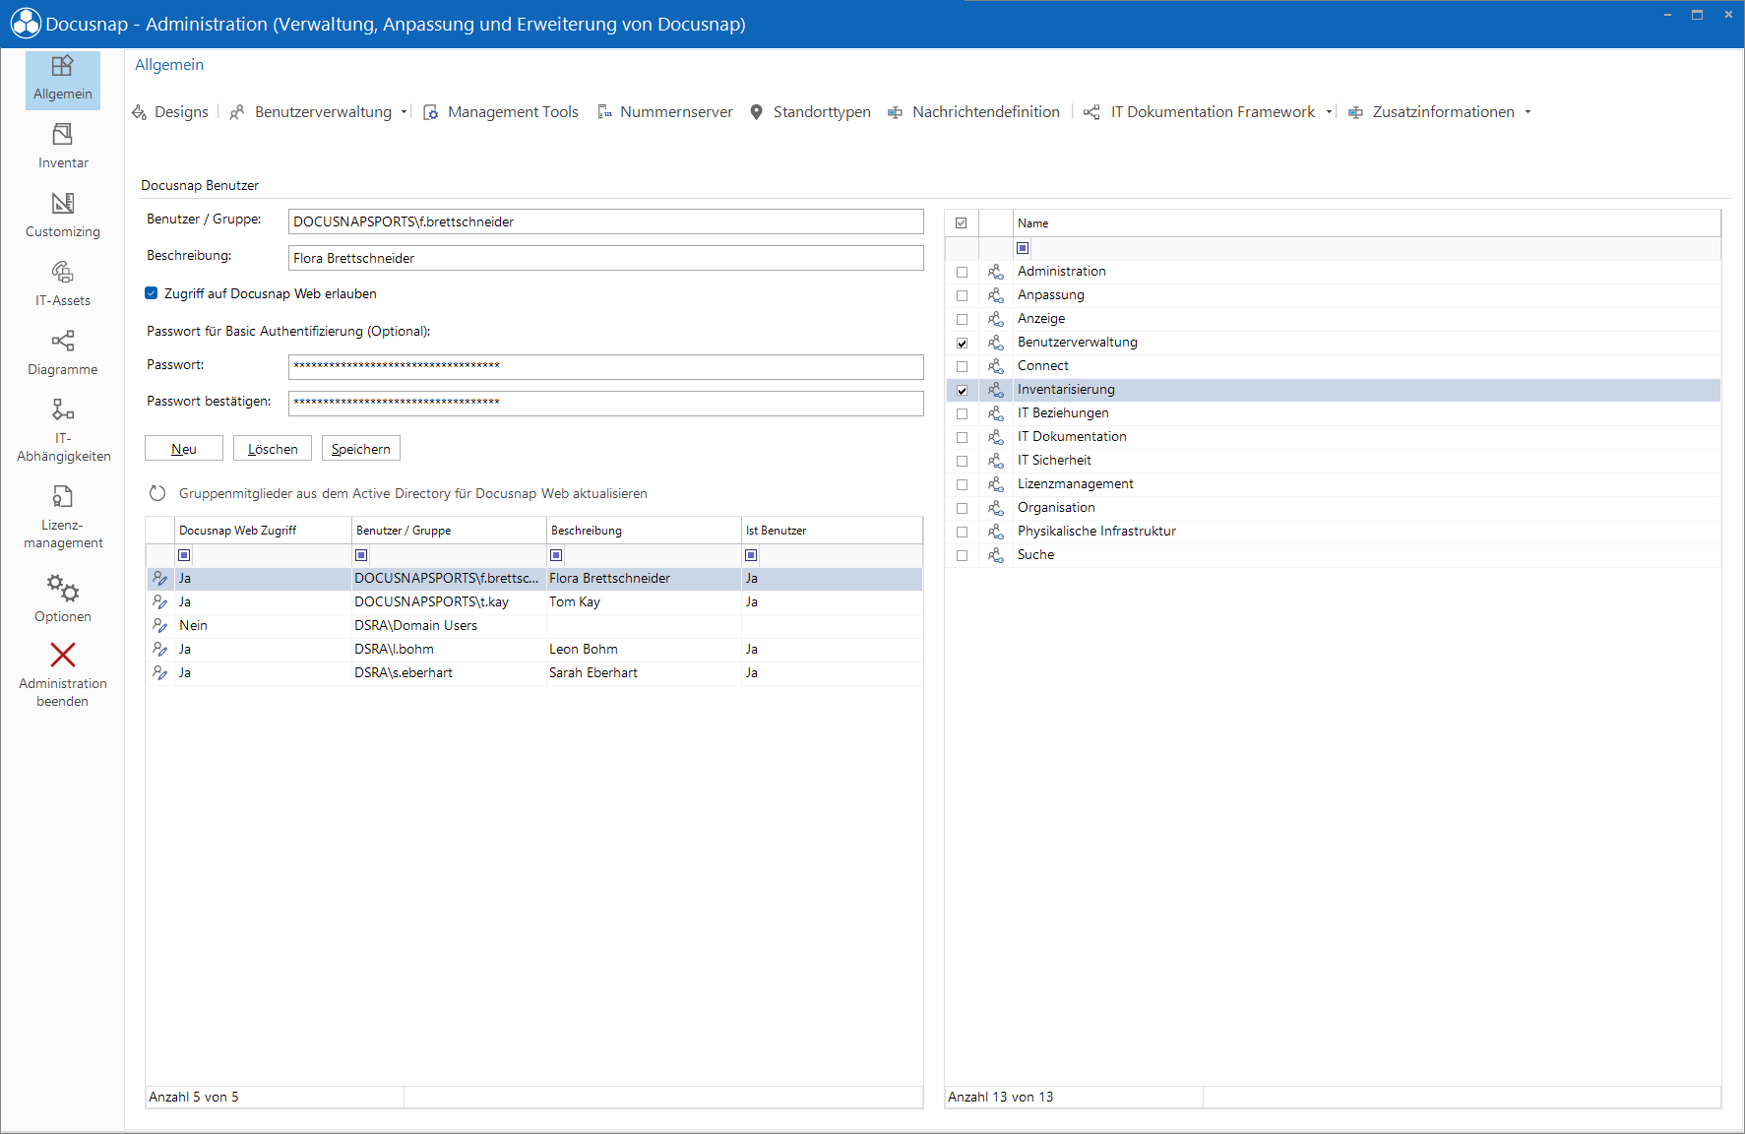Check the IT Sicherheit role checkbox
Screen dimensions: 1745x1134
point(962,461)
